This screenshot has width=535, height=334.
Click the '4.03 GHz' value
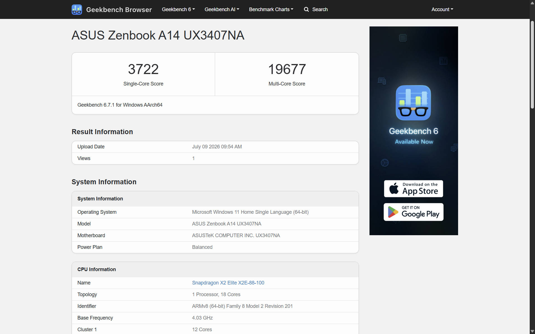tap(202, 318)
